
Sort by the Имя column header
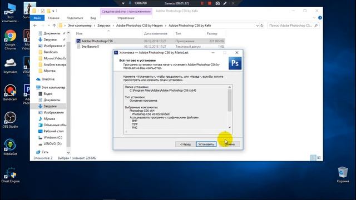79,33
